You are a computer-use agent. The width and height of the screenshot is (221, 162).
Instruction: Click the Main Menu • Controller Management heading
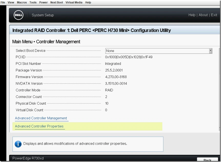[x=46, y=42]
